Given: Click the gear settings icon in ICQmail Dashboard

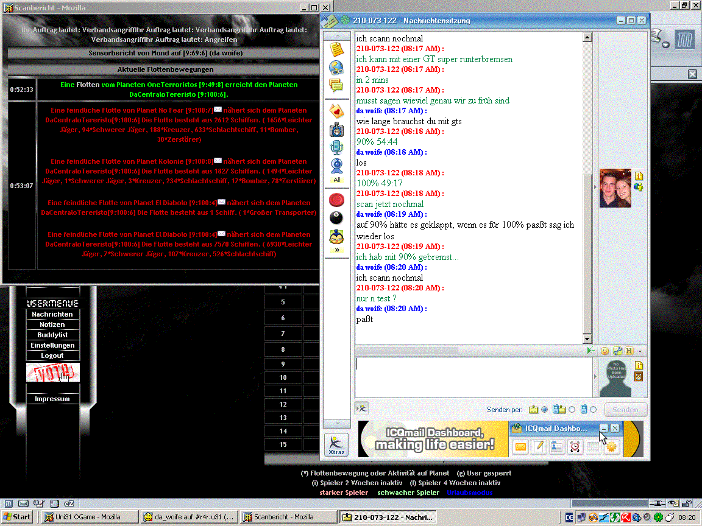Looking at the screenshot, I should [x=612, y=446].
